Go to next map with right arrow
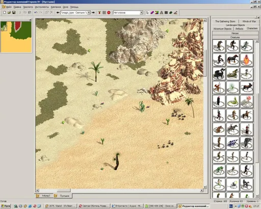 [93, 13]
